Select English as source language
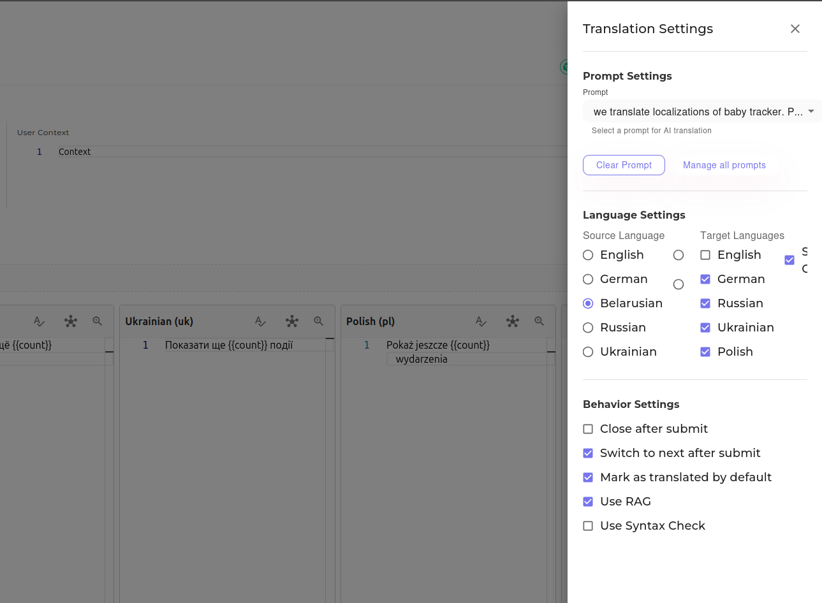This screenshot has width=822, height=603. (588, 255)
